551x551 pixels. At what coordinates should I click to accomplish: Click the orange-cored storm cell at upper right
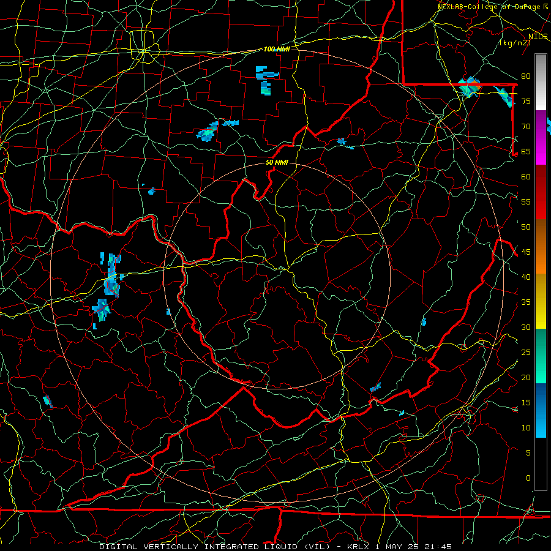470,86
